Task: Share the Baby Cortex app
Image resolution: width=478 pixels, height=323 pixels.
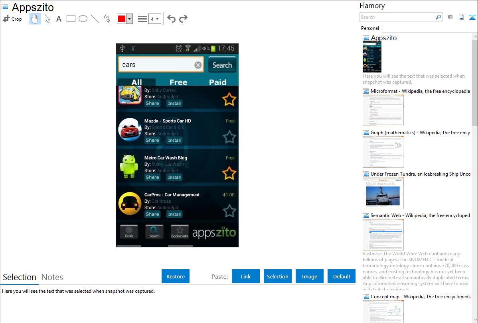Action: pyautogui.click(x=152, y=104)
